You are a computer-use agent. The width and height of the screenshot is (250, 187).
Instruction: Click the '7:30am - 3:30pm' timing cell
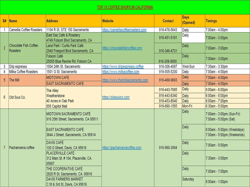(x=227, y=67)
